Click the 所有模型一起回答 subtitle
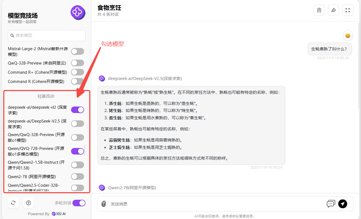The height and width of the screenshot is (219, 361). click(x=22, y=22)
